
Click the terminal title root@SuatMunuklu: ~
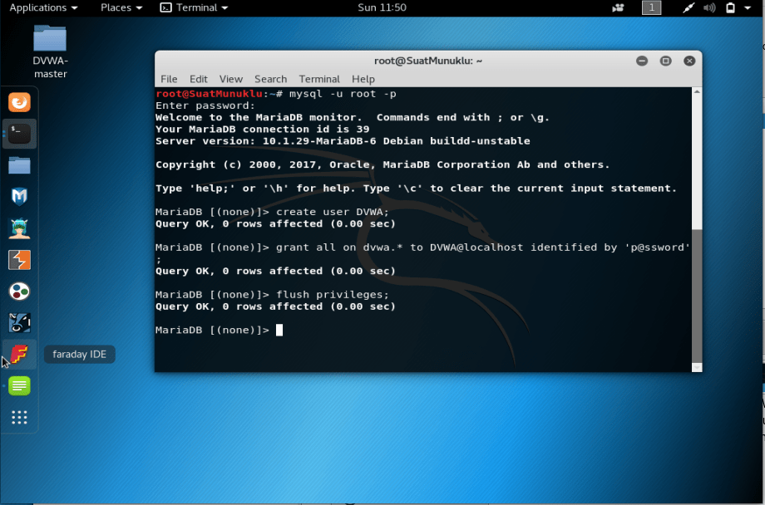(x=428, y=61)
